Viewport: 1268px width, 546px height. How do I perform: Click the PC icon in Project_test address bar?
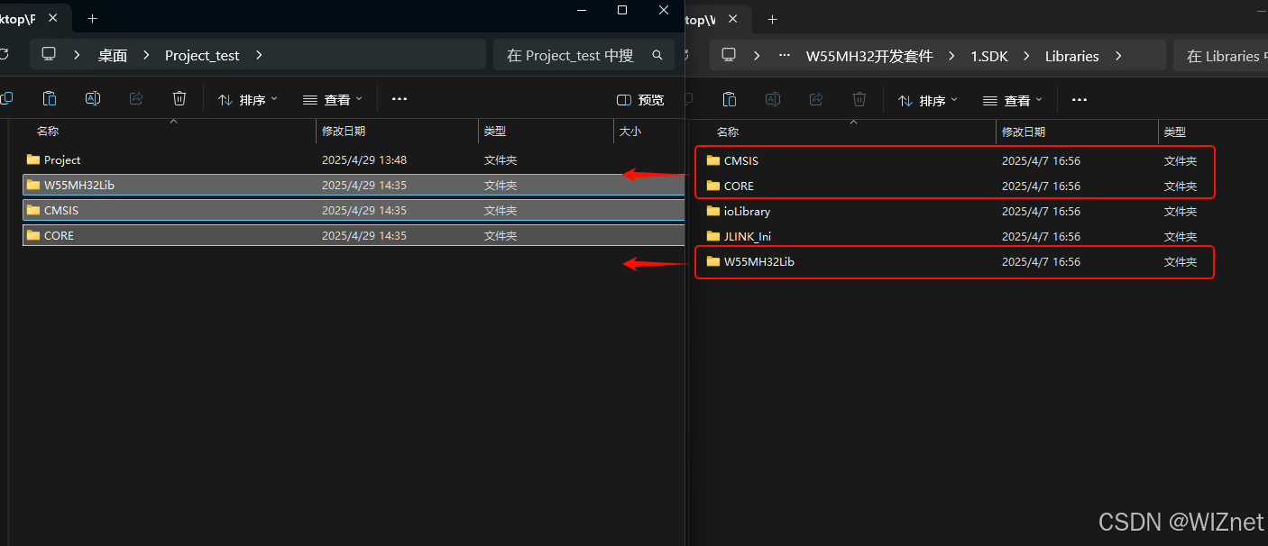[49, 55]
